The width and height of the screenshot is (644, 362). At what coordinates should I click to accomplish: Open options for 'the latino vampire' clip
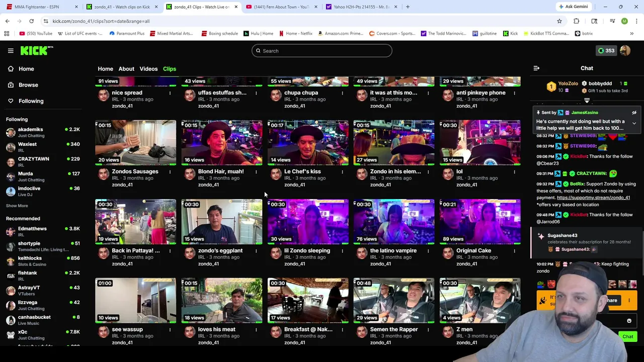pyautogui.click(x=428, y=251)
